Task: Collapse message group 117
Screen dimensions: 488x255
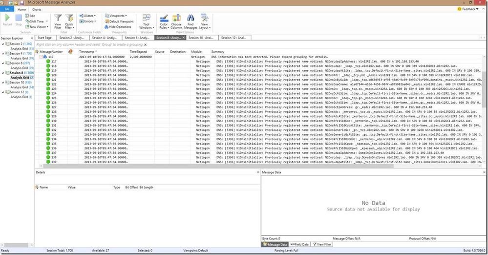Action: (41, 57)
